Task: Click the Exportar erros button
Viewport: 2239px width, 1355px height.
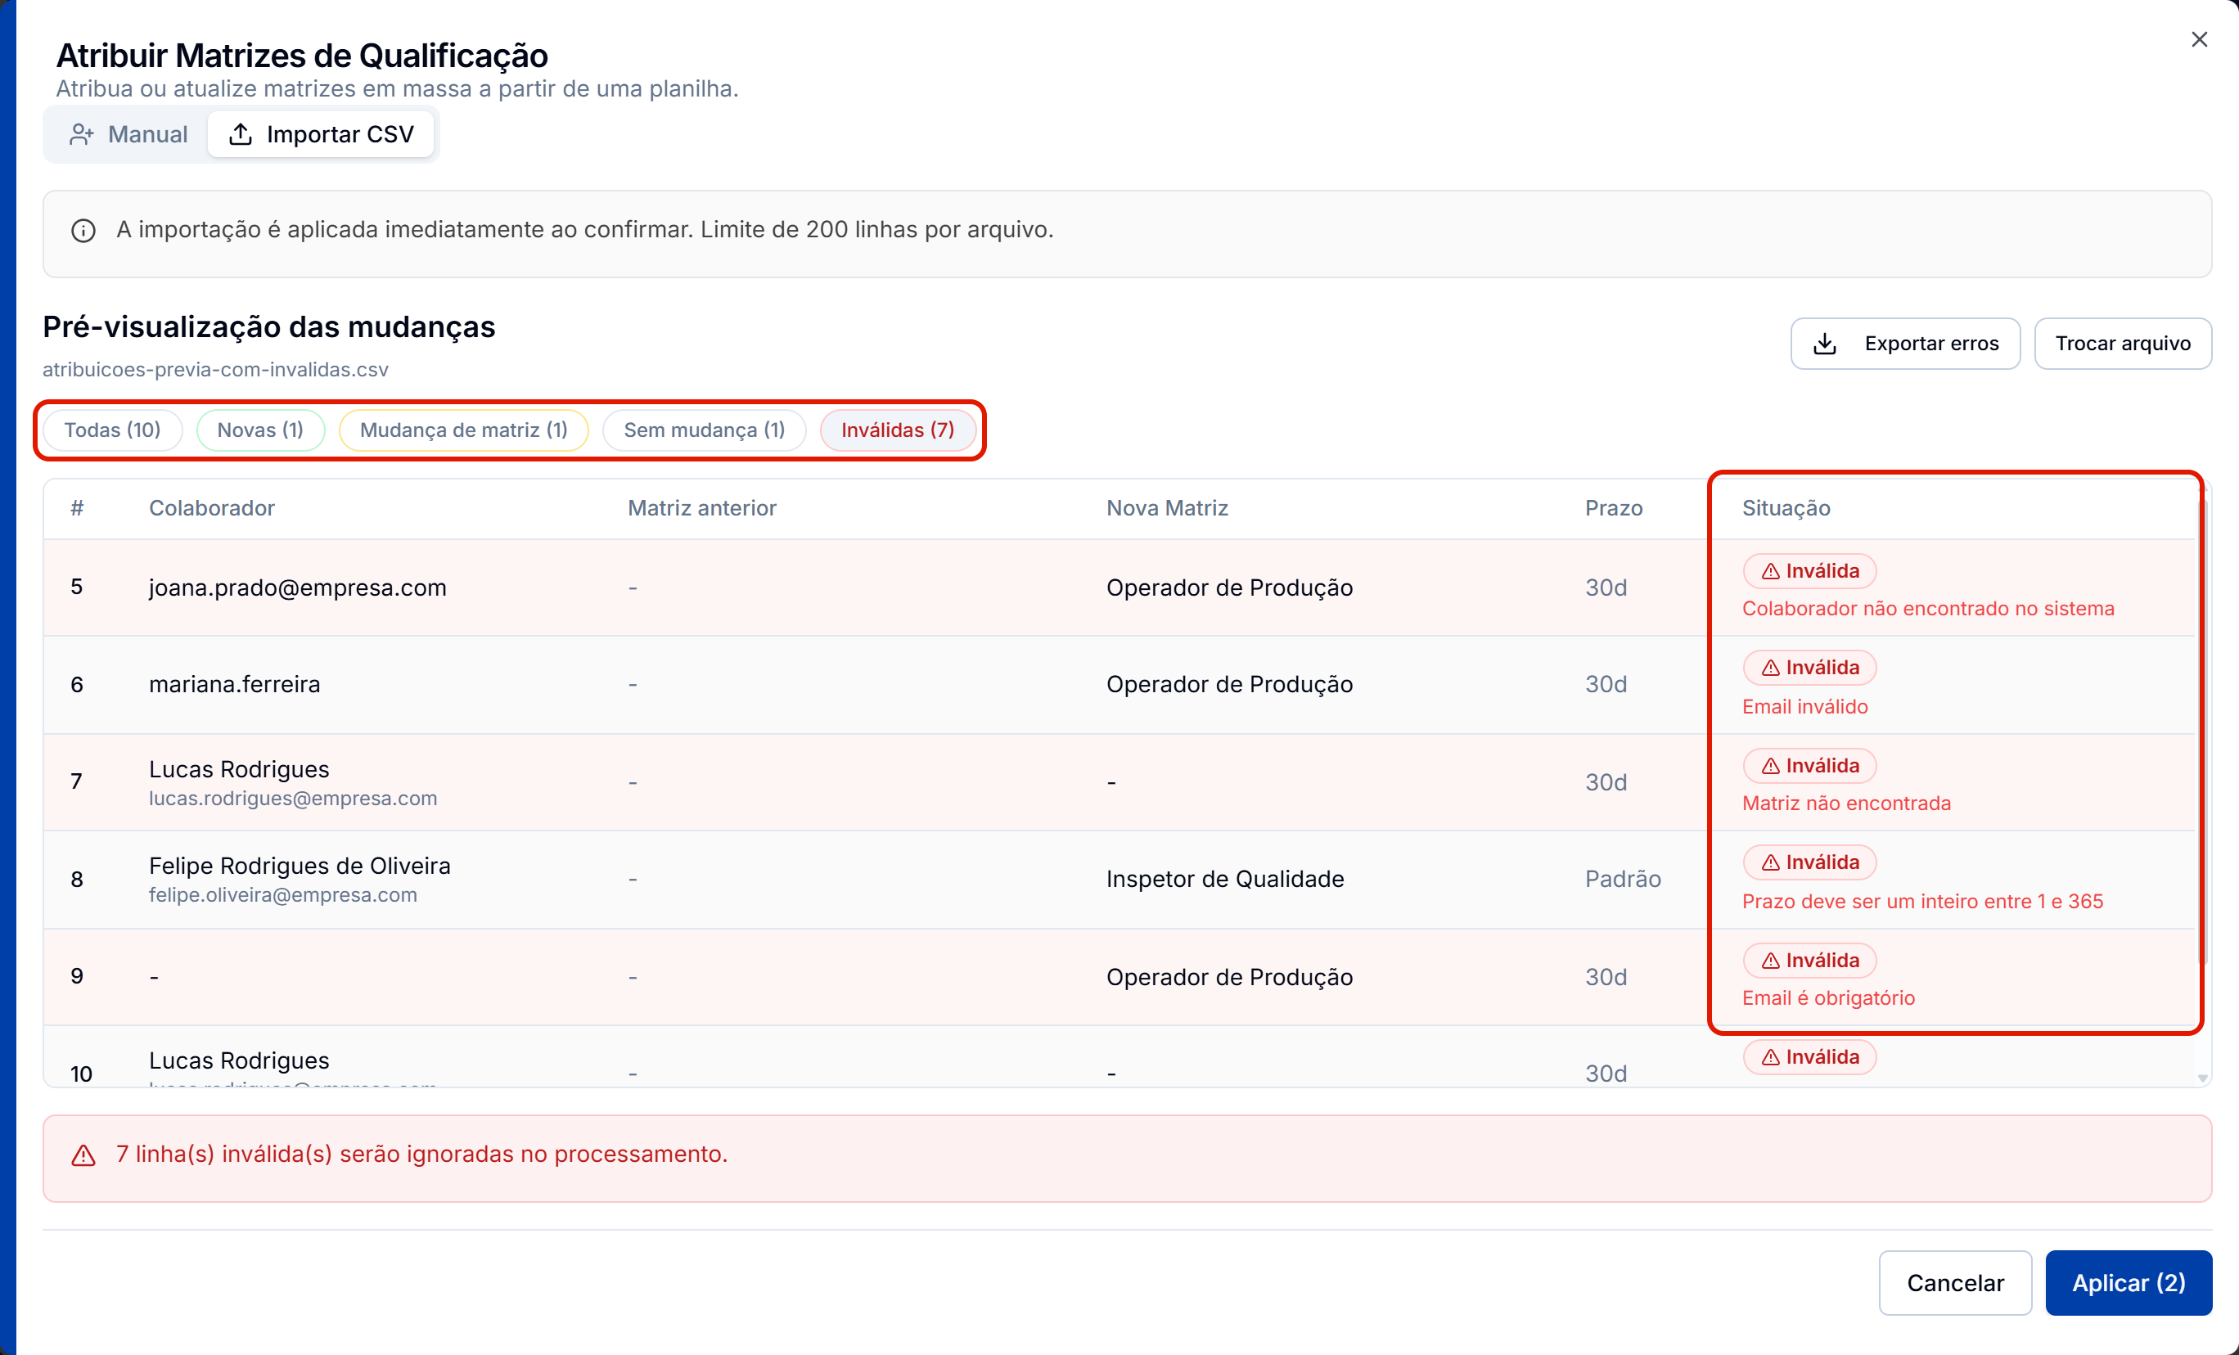Action: (1905, 344)
